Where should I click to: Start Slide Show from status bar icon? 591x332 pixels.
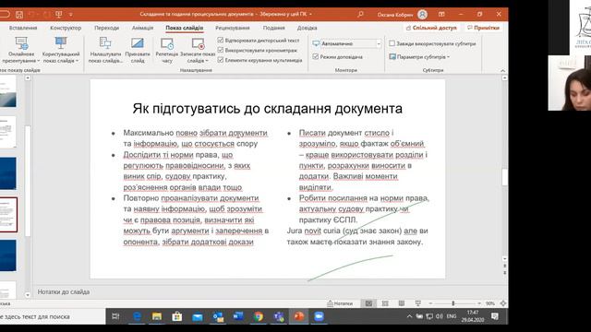coord(417,303)
